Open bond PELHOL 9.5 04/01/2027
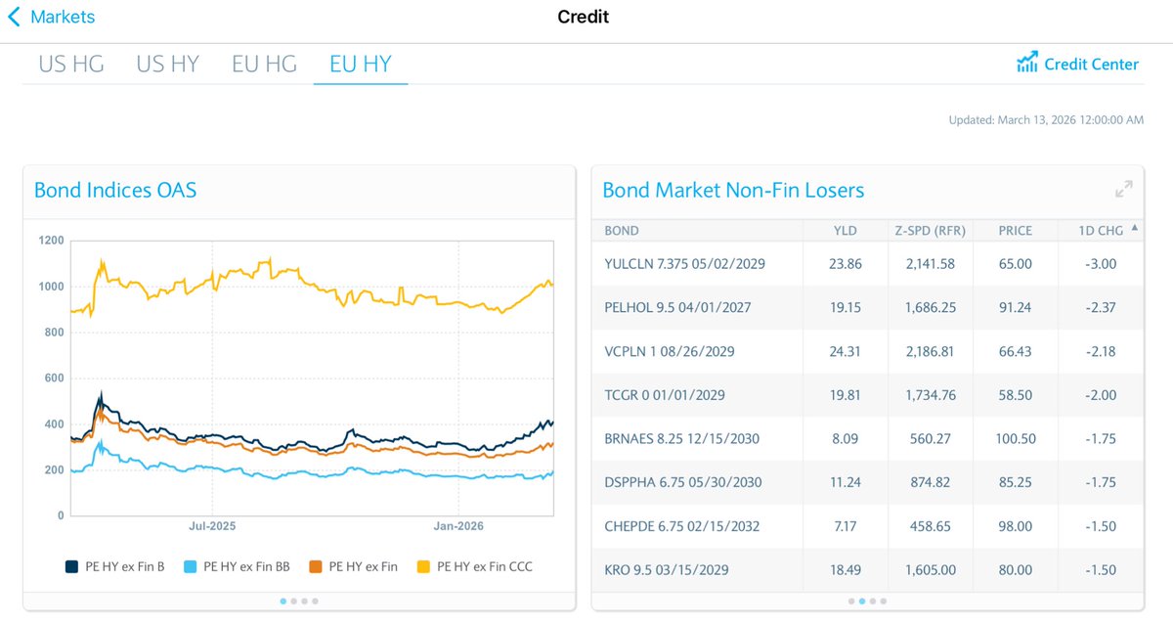 click(678, 307)
